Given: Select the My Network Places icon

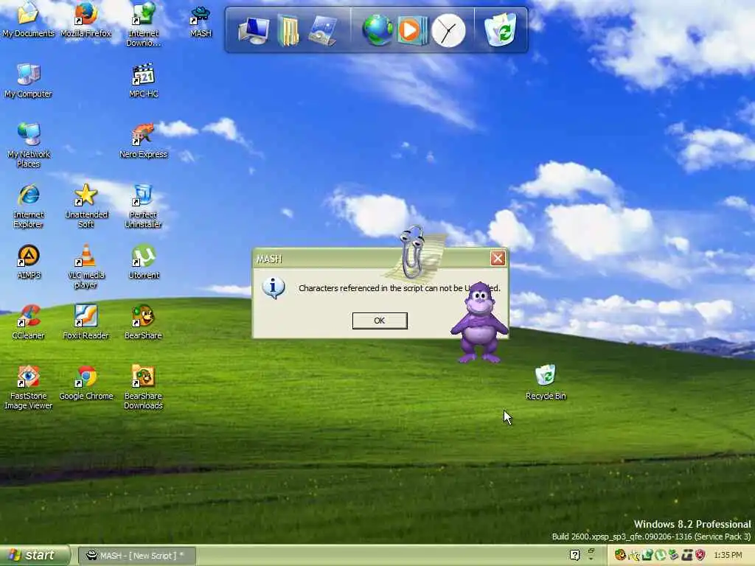Looking at the screenshot, I should [x=29, y=145].
